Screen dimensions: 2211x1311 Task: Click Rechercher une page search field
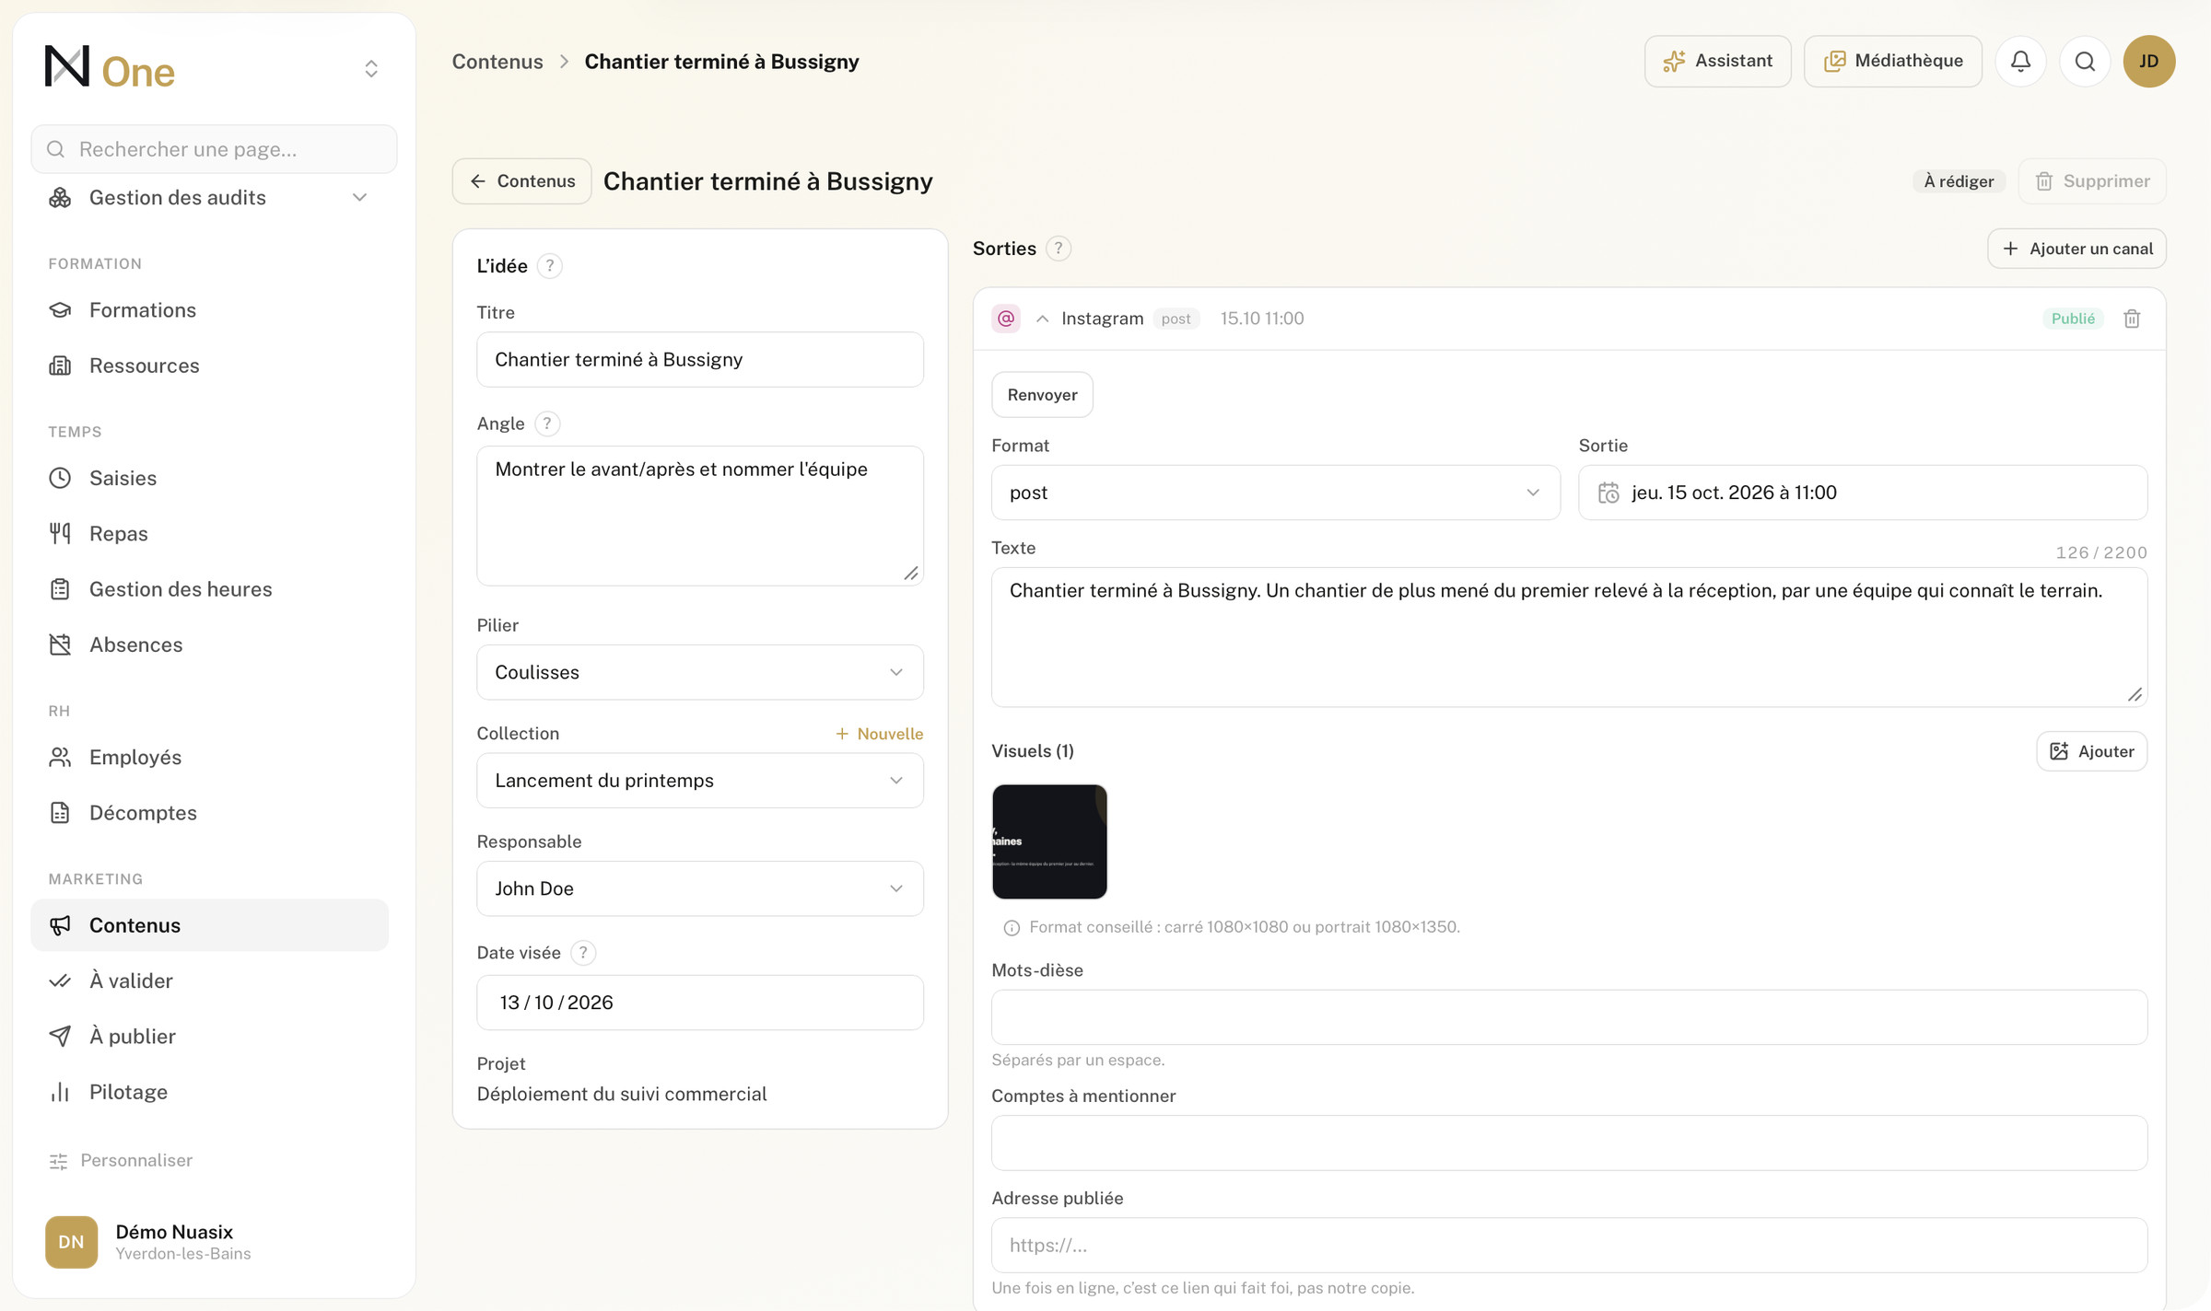coord(214,149)
